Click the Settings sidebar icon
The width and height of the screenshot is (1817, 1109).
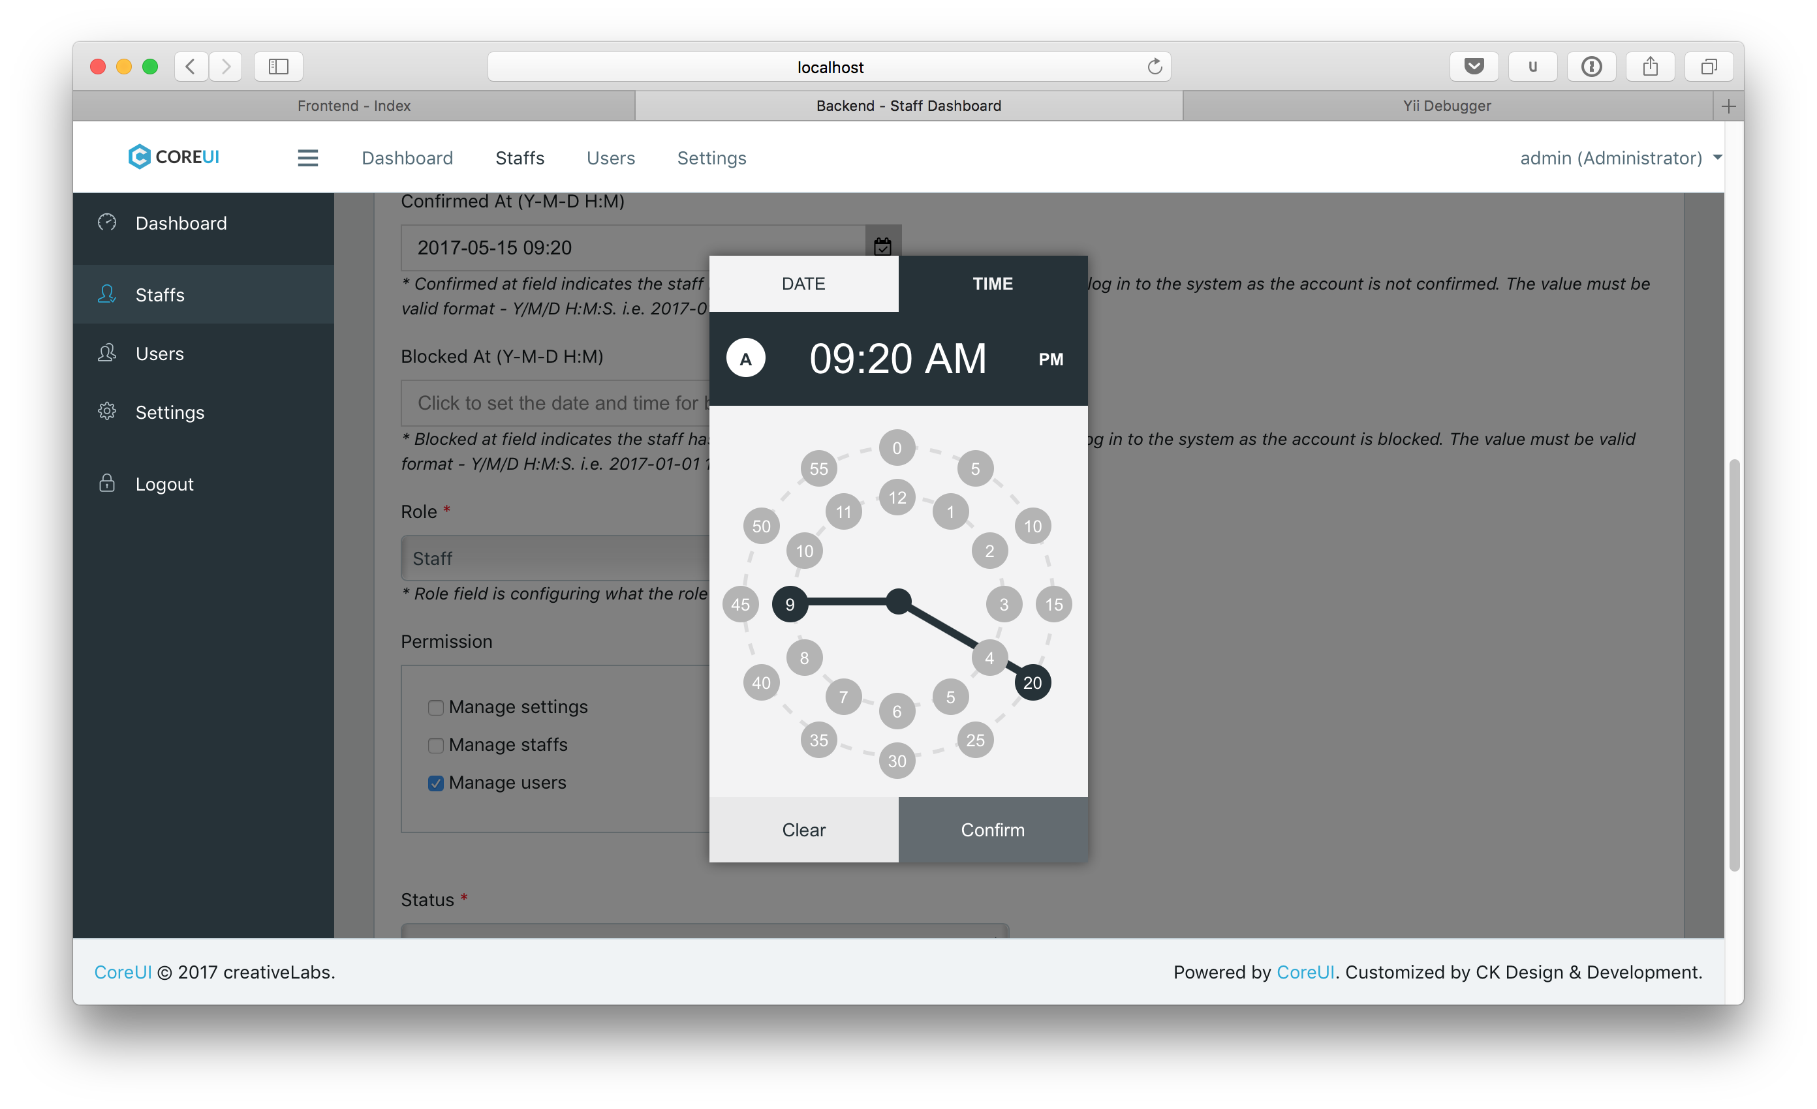click(x=106, y=411)
